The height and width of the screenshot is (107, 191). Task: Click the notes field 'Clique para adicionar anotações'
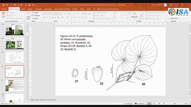pos(43,100)
